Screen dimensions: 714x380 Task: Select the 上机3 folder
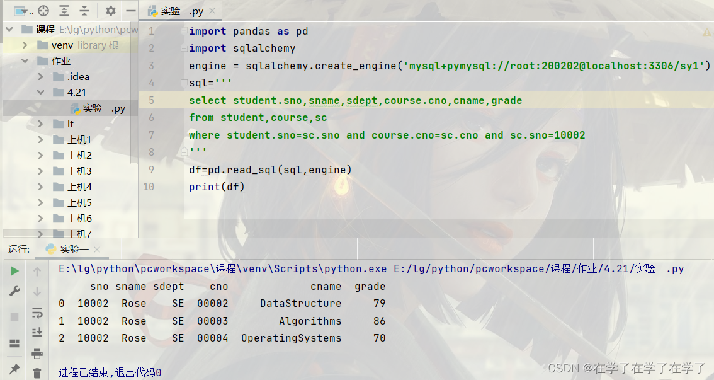point(72,171)
